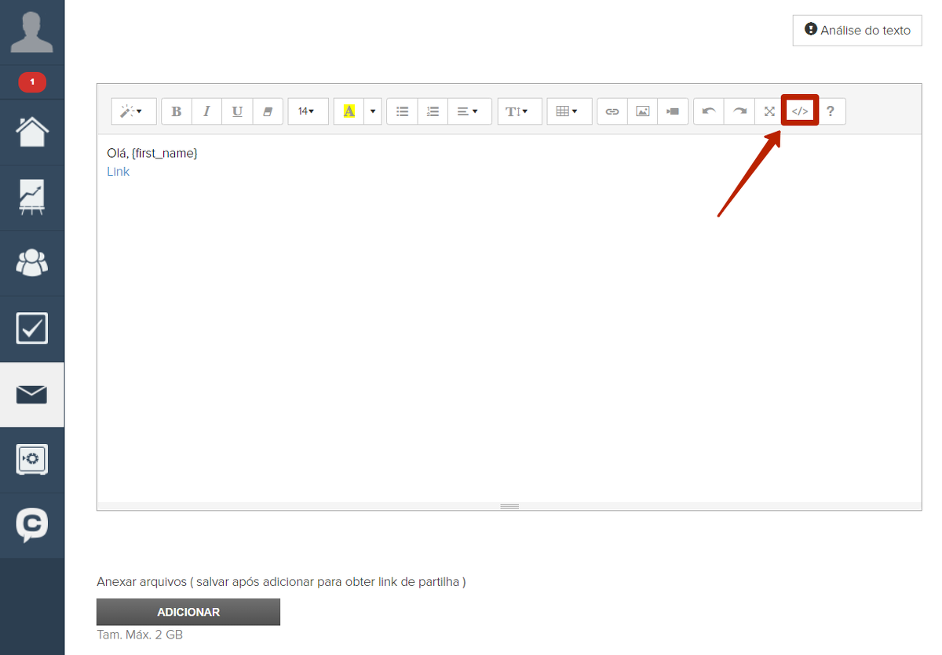Expand the highlight color picker arrow
Image resolution: width=942 pixels, height=655 pixels.
[x=373, y=111]
